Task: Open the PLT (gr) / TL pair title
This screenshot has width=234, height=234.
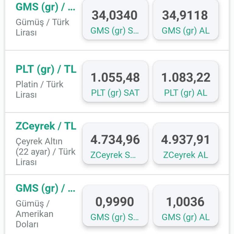Action: (x=46, y=69)
